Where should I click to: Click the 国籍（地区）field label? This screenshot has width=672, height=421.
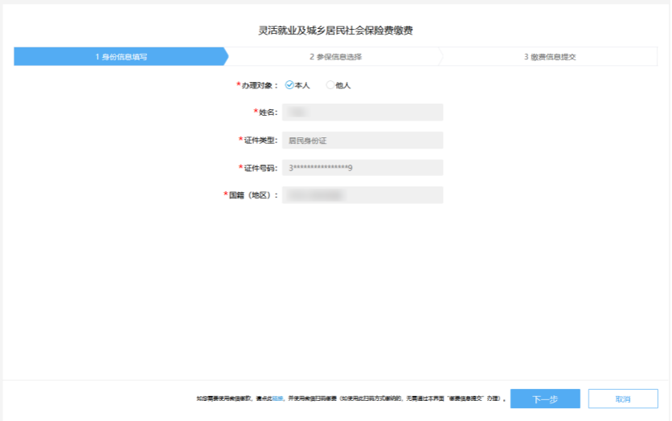[x=252, y=195]
